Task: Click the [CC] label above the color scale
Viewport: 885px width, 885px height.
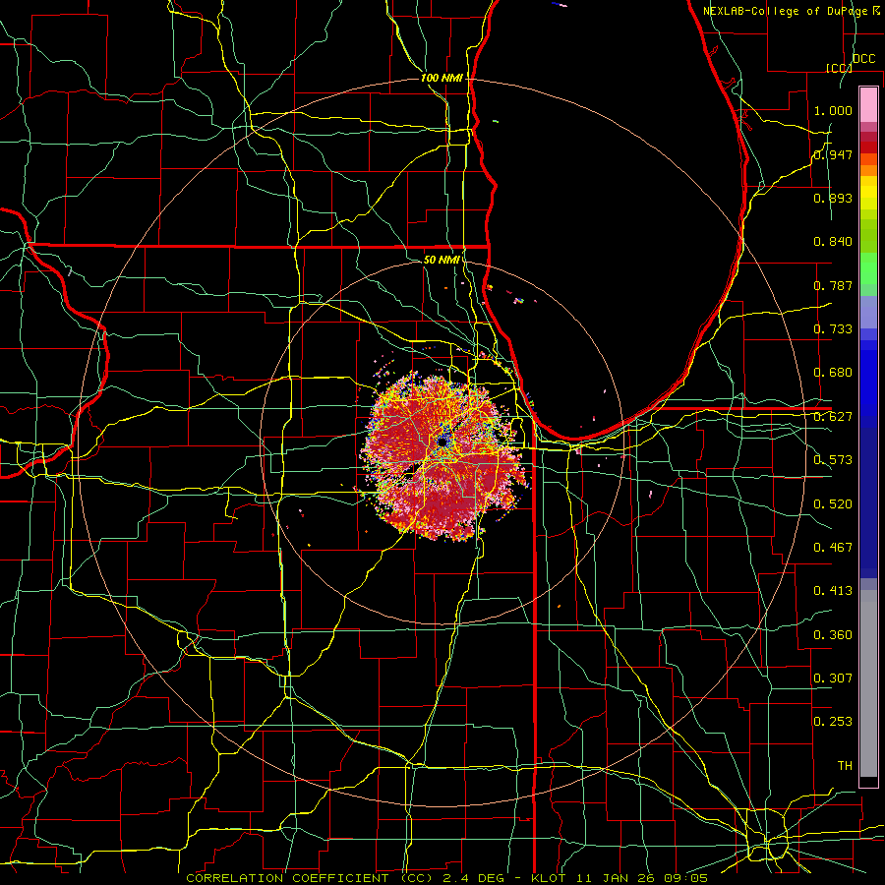Action: tap(838, 68)
